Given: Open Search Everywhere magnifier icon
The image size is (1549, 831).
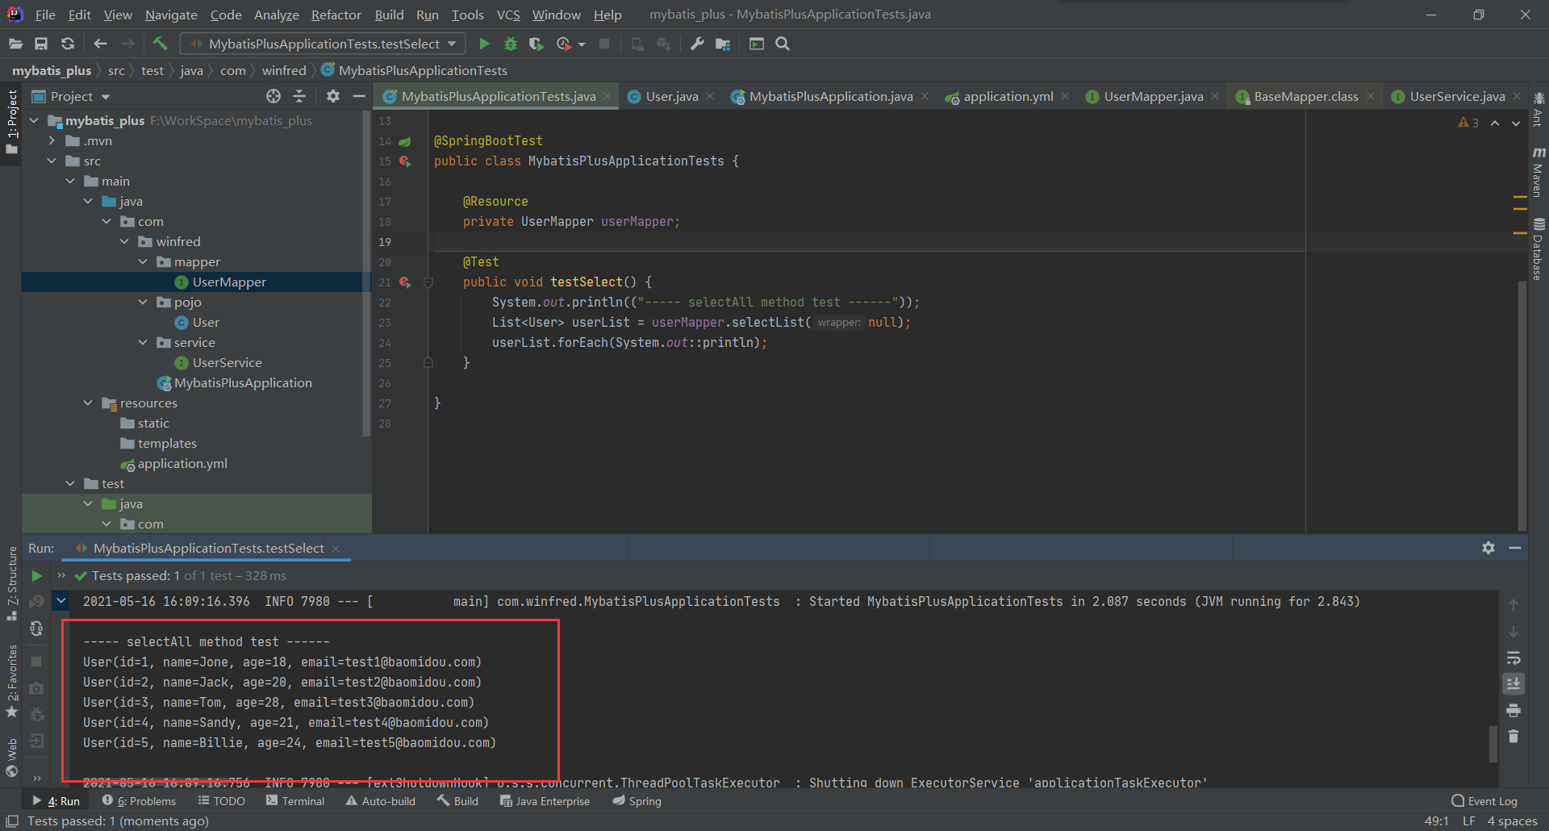Looking at the screenshot, I should [782, 44].
